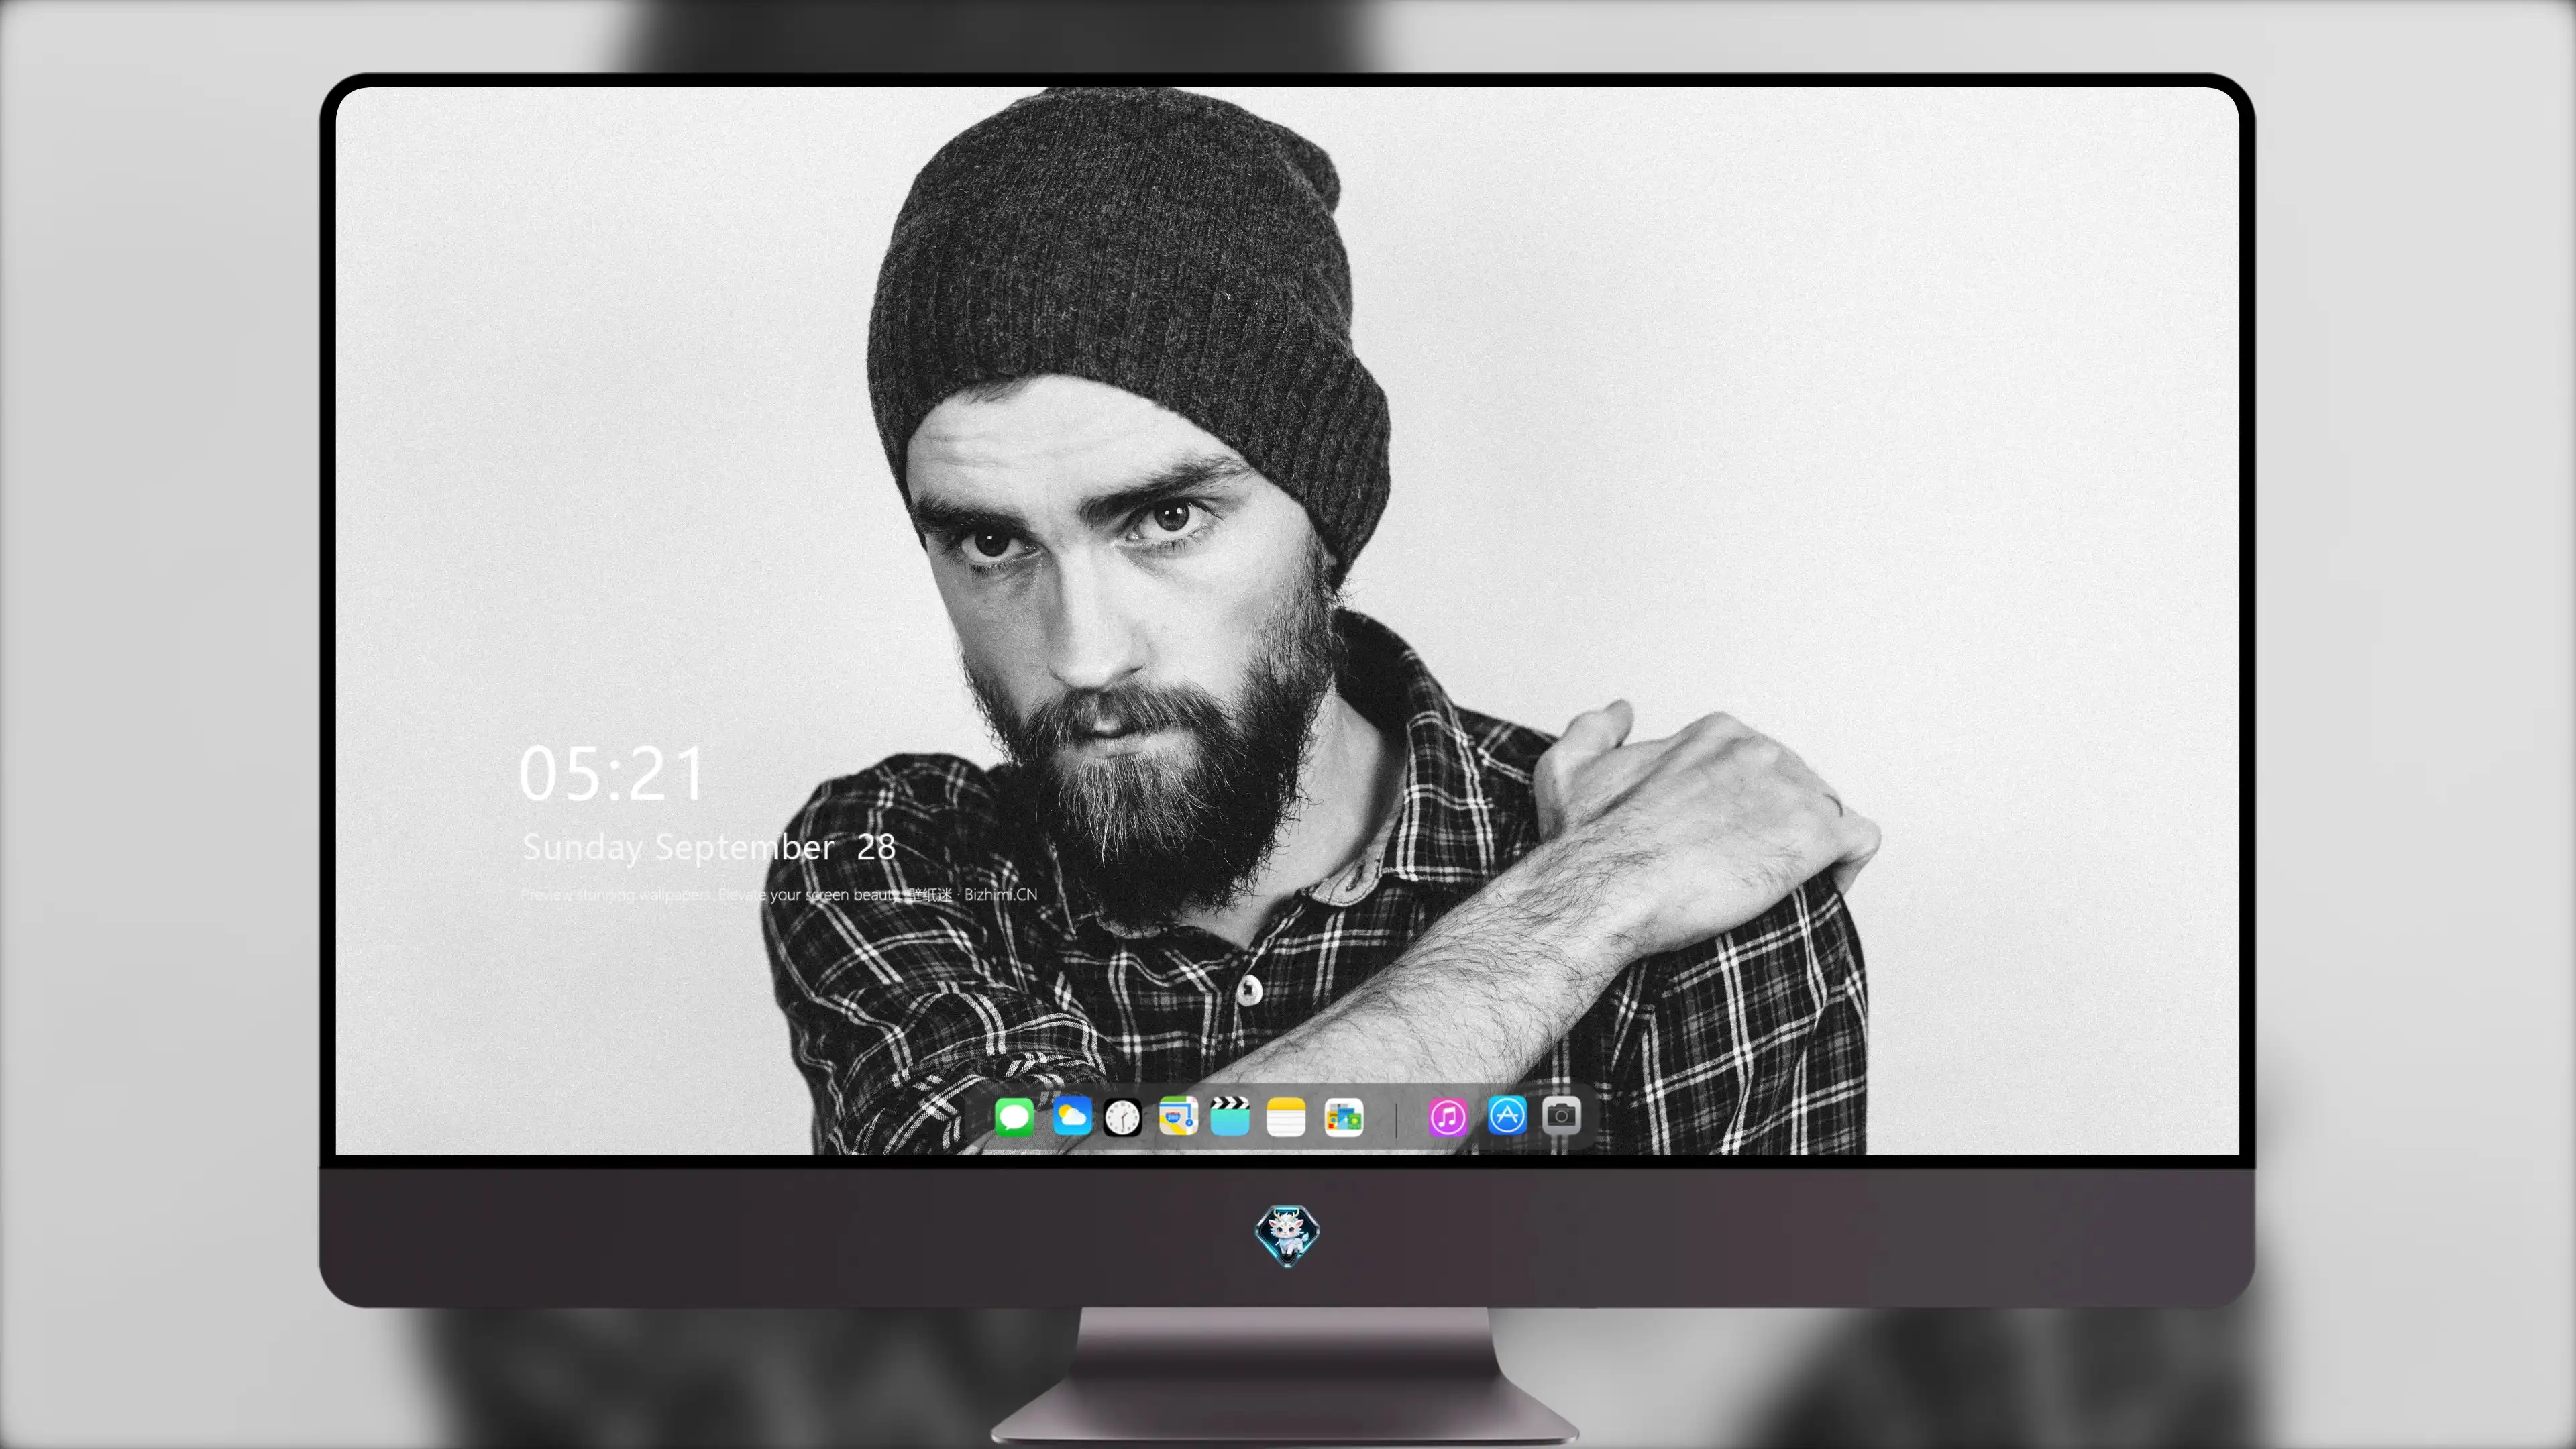
Task: Launch the Videos clapperboard app
Action: (1230, 1116)
